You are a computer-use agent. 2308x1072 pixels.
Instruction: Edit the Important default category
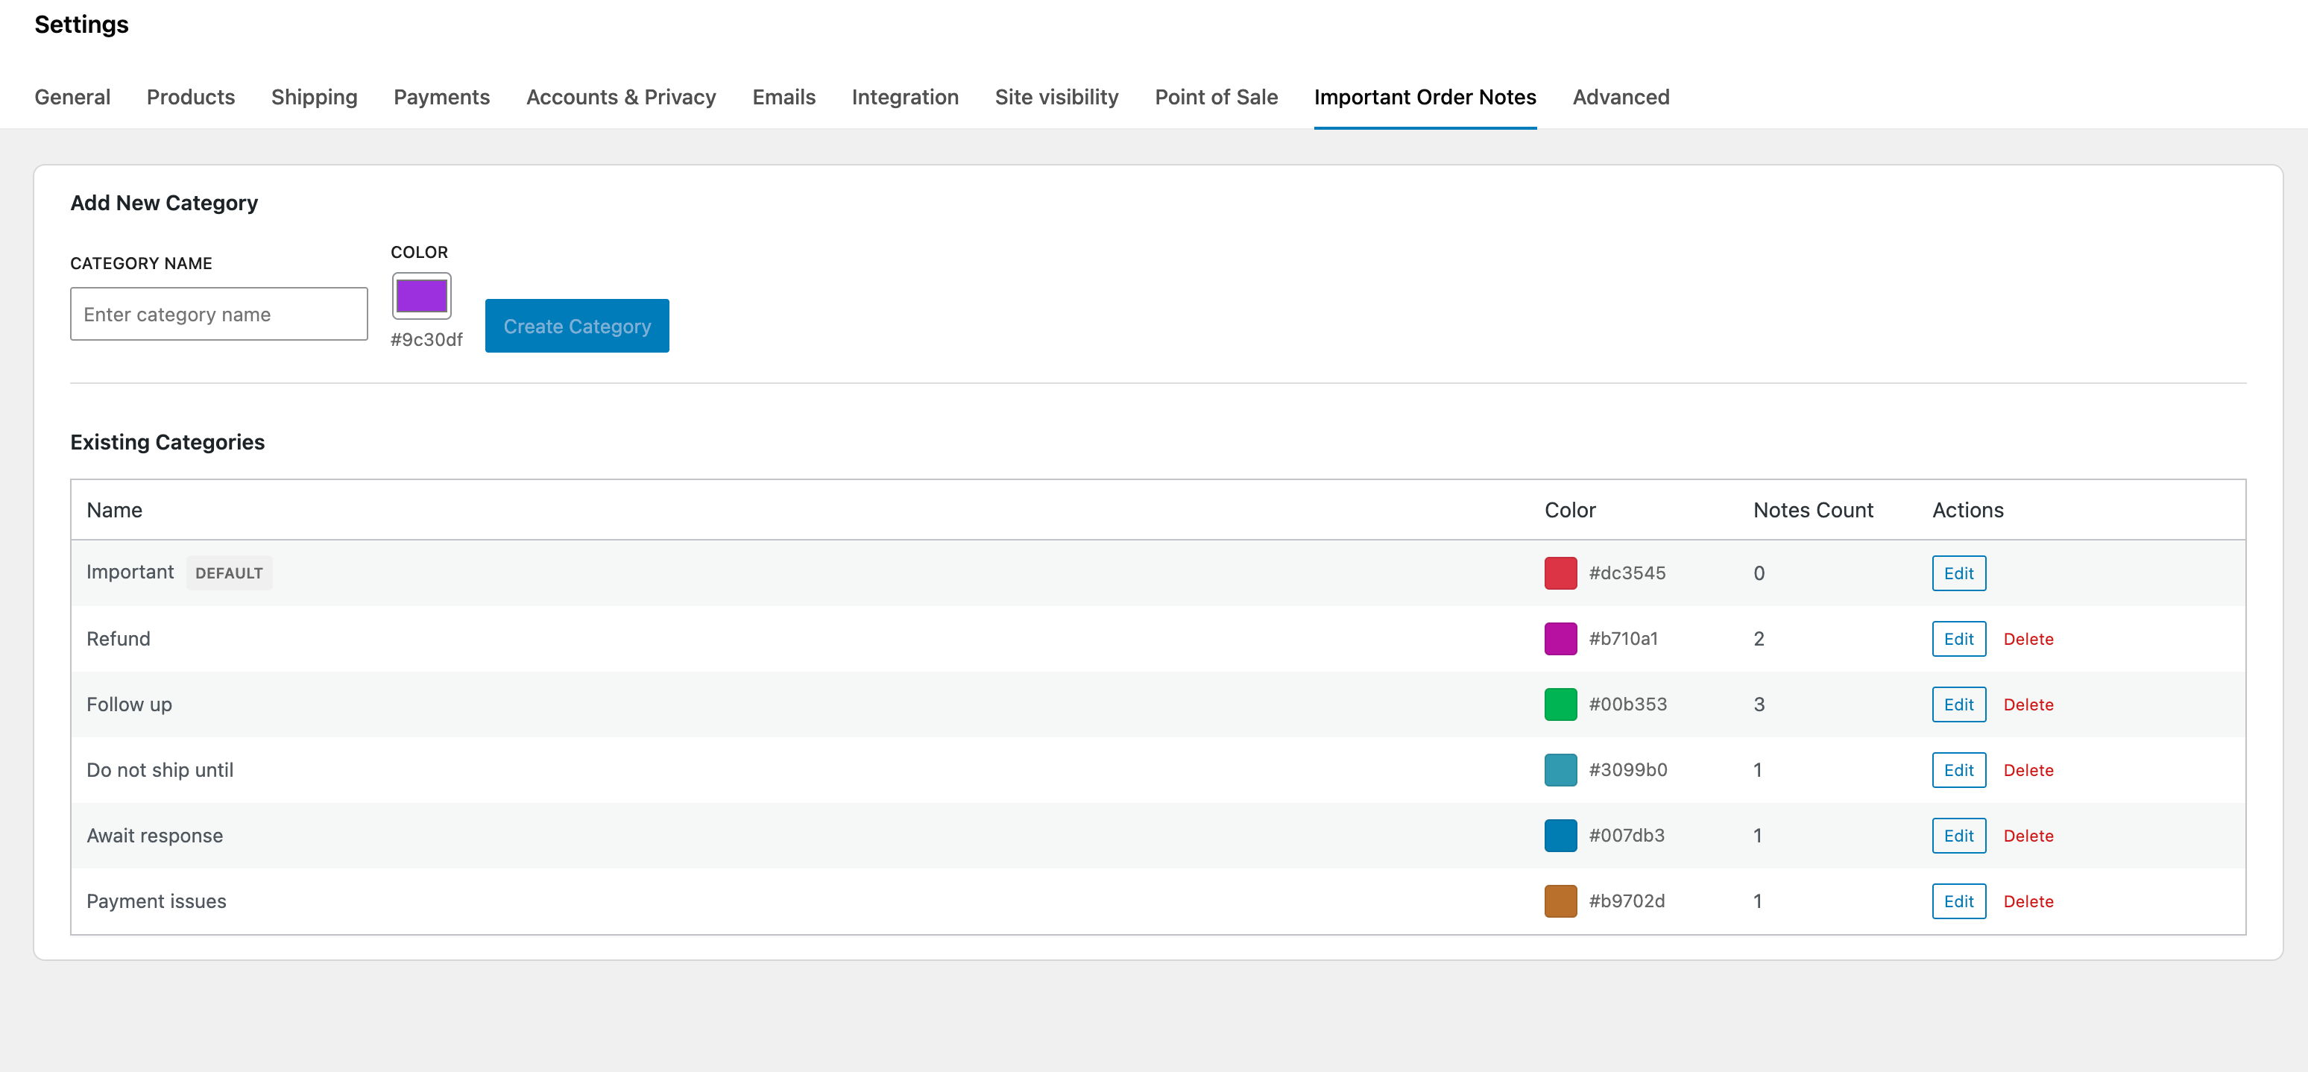[x=1958, y=573]
